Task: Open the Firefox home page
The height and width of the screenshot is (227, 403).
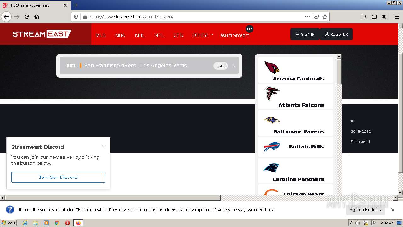Action: click(37, 17)
